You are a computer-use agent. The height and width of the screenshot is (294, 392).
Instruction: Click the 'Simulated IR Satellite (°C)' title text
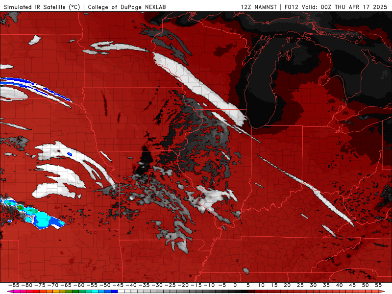tap(42, 7)
